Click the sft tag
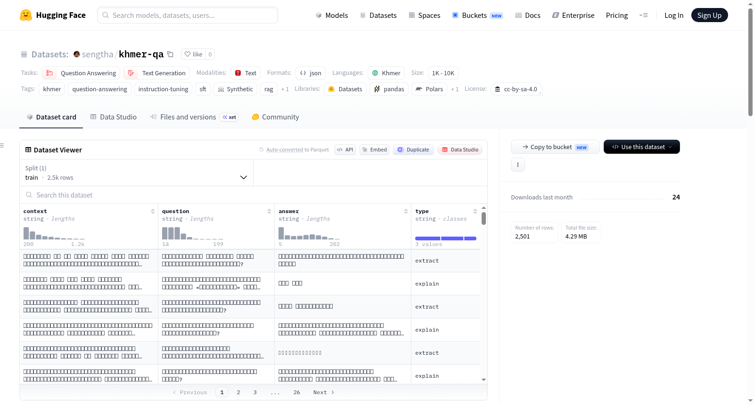The width and height of the screenshot is (754, 405). coord(203,89)
